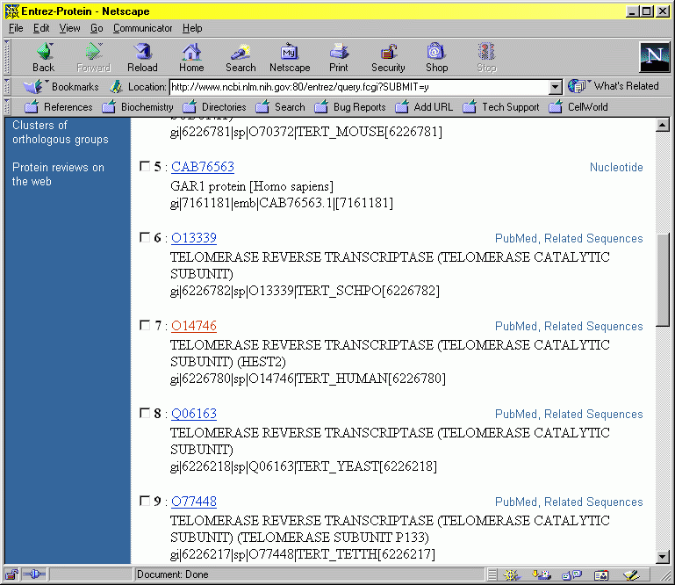Open the Search bookmark folder

pyautogui.click(x=280, y=107)
